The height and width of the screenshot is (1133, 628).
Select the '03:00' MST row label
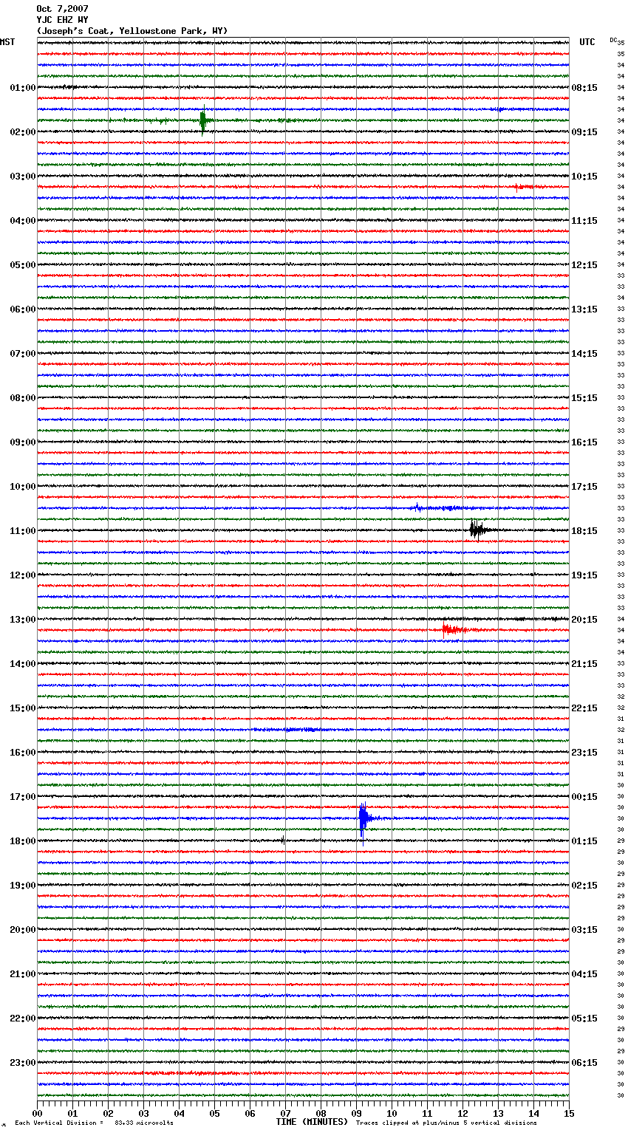pyautogui.click(x=23, y=177)
